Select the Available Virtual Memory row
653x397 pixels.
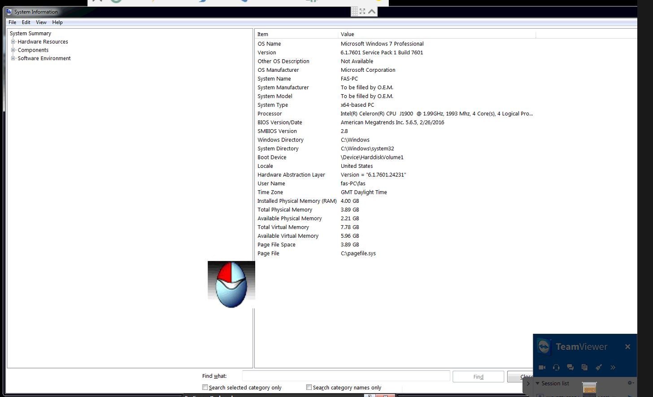[395, 236]
